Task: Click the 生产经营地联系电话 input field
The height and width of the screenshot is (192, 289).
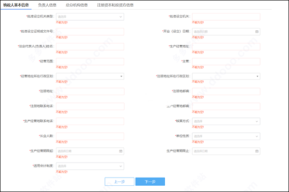Action: (x=90, y=121)
